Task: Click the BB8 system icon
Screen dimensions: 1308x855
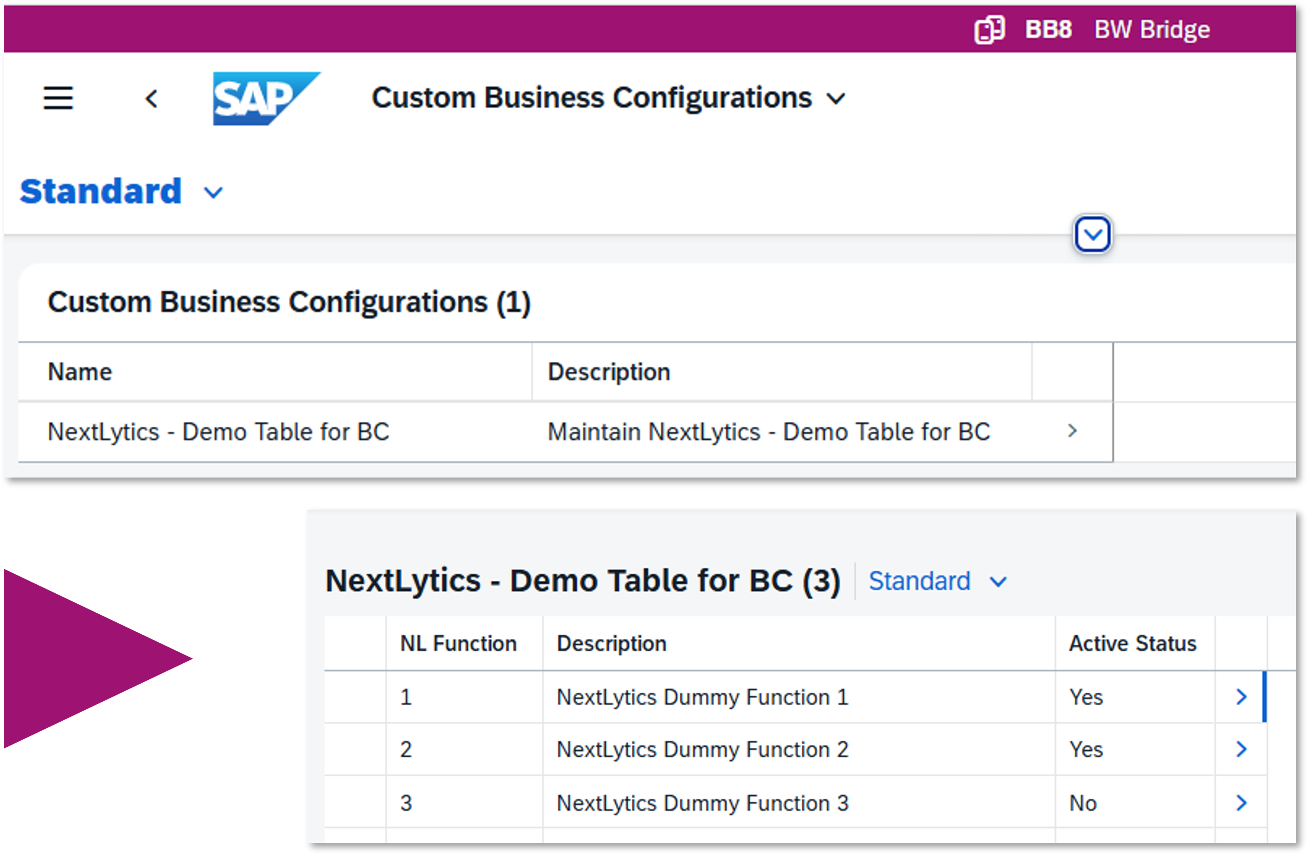Action: 989,29
